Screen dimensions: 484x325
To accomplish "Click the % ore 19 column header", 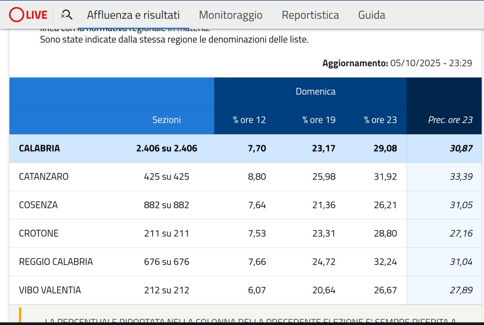I will (x=319, y=120).
